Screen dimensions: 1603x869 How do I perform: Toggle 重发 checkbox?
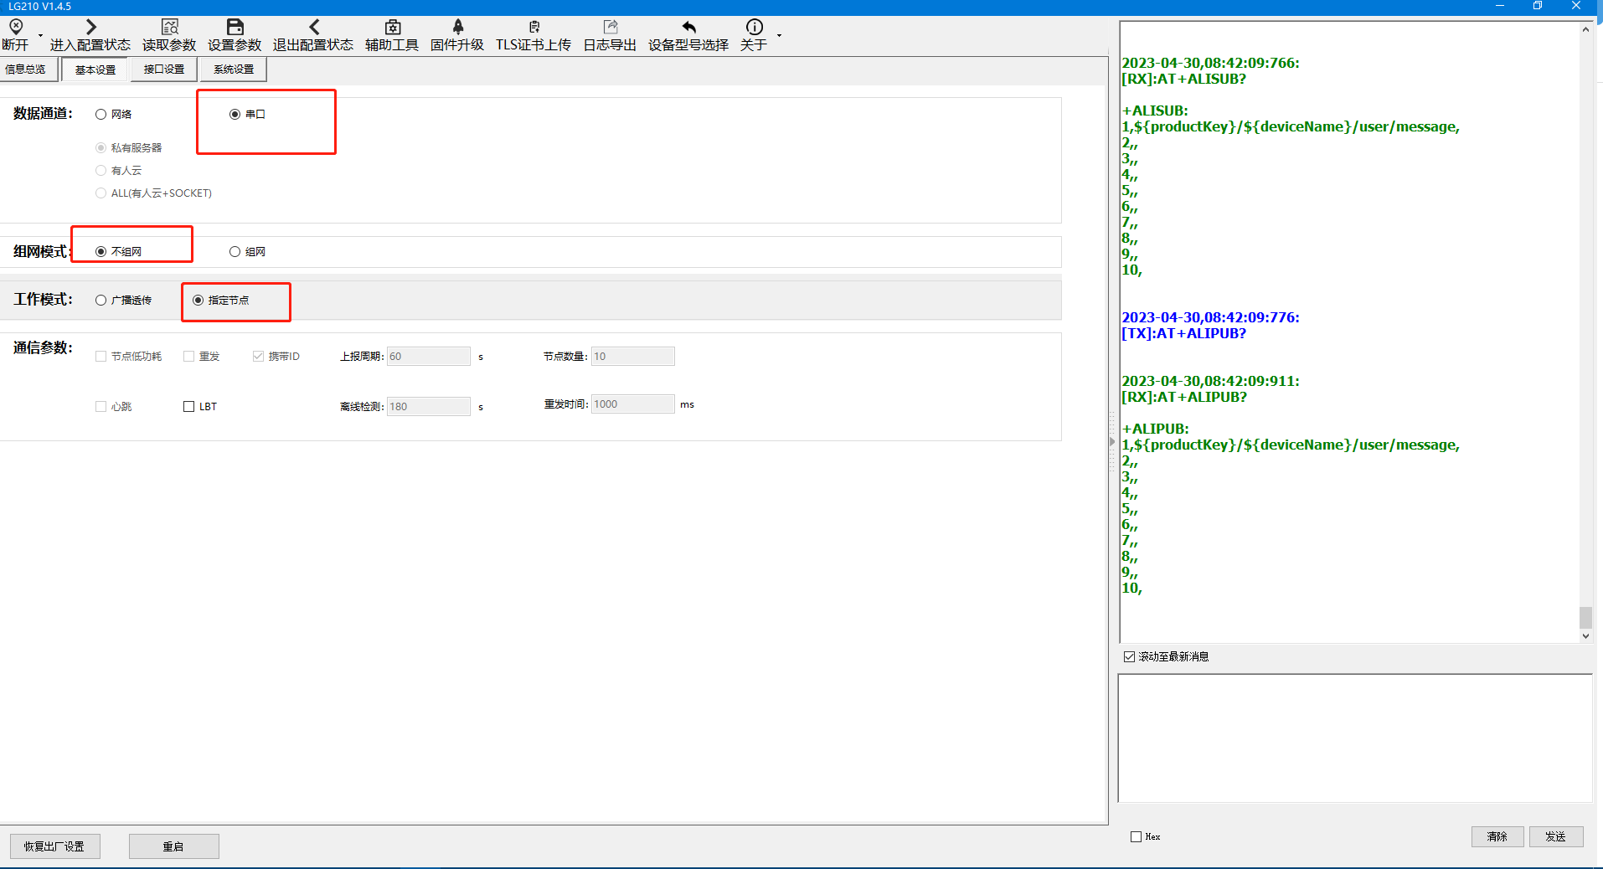(189, 356)
